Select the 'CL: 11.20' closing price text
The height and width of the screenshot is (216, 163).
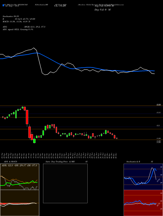(x=60, y=6)
